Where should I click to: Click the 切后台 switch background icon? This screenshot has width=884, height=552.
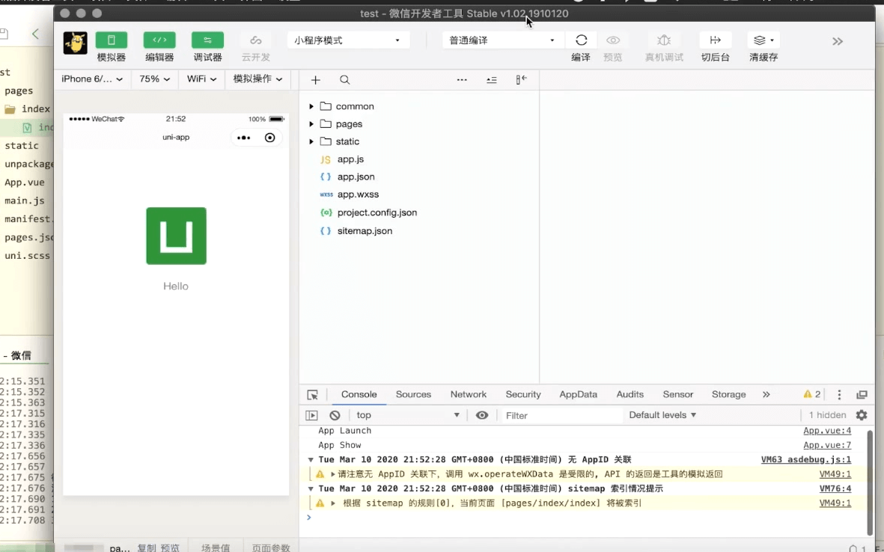tap(716, 40)
